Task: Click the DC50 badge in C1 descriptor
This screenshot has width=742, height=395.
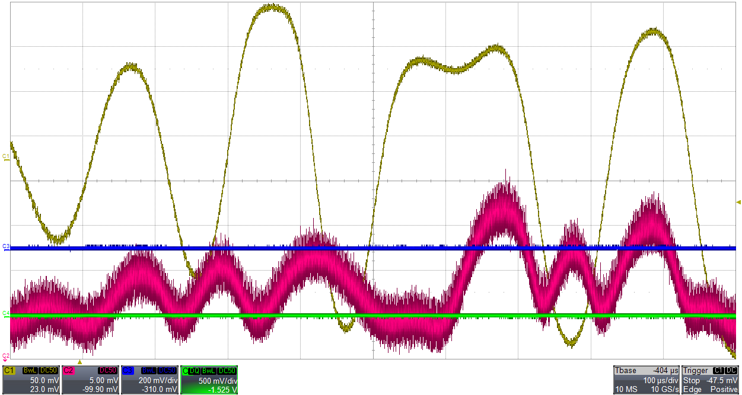Action: click(x=49, y=370)
